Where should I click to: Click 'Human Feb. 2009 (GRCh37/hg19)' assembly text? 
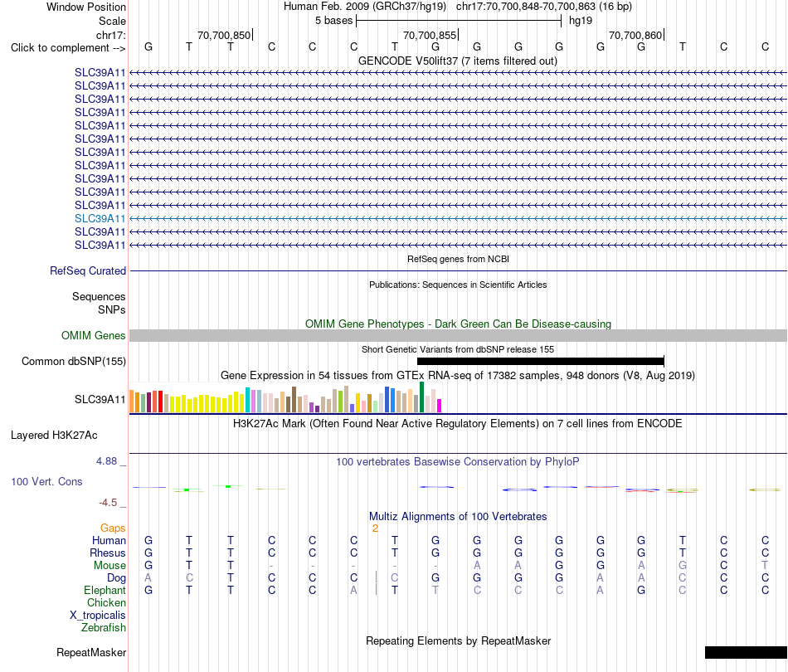[365, 7]
